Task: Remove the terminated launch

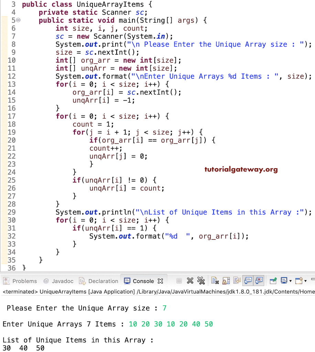Action: (x=190, y=281)
